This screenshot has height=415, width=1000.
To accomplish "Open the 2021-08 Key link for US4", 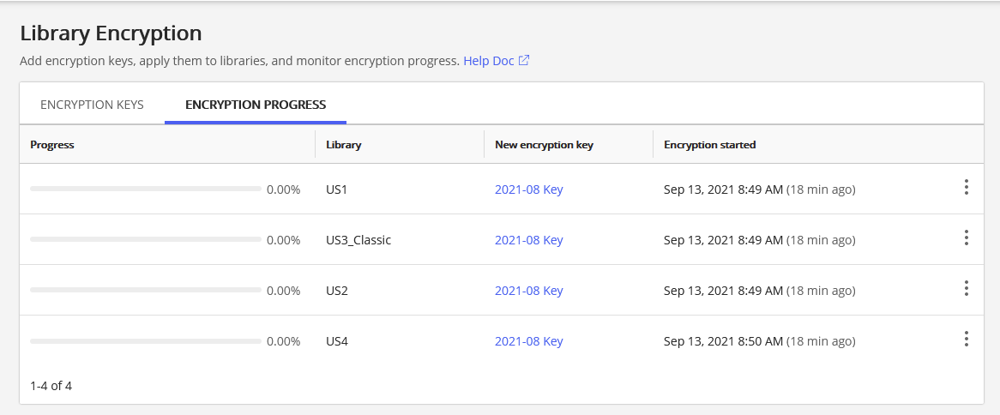I will [x=528, y=341].
